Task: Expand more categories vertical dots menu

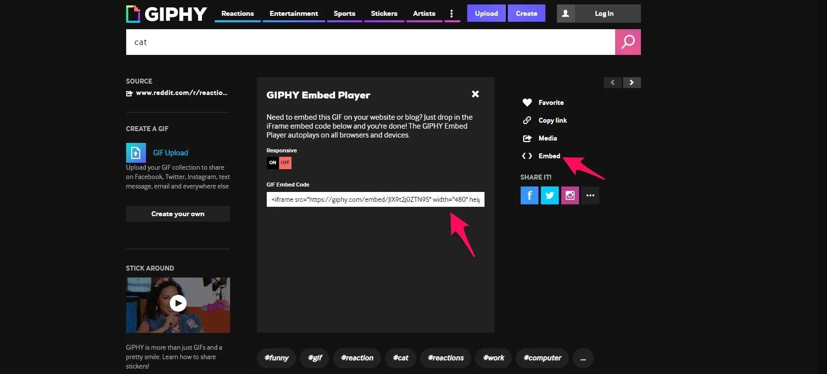Action: coord(451,13)
